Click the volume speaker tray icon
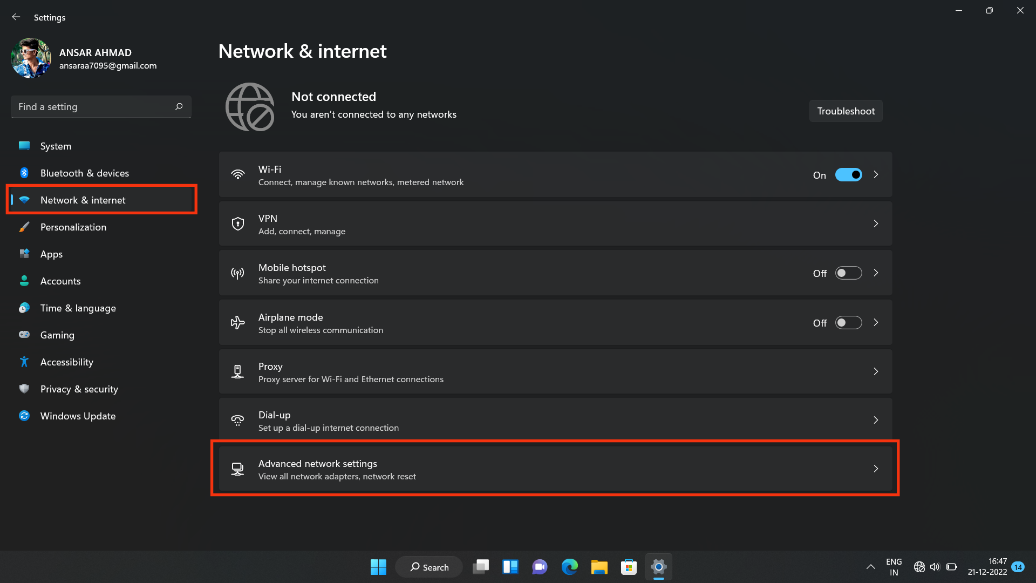Screen dimensions: 1036x583 coord(935,567)
